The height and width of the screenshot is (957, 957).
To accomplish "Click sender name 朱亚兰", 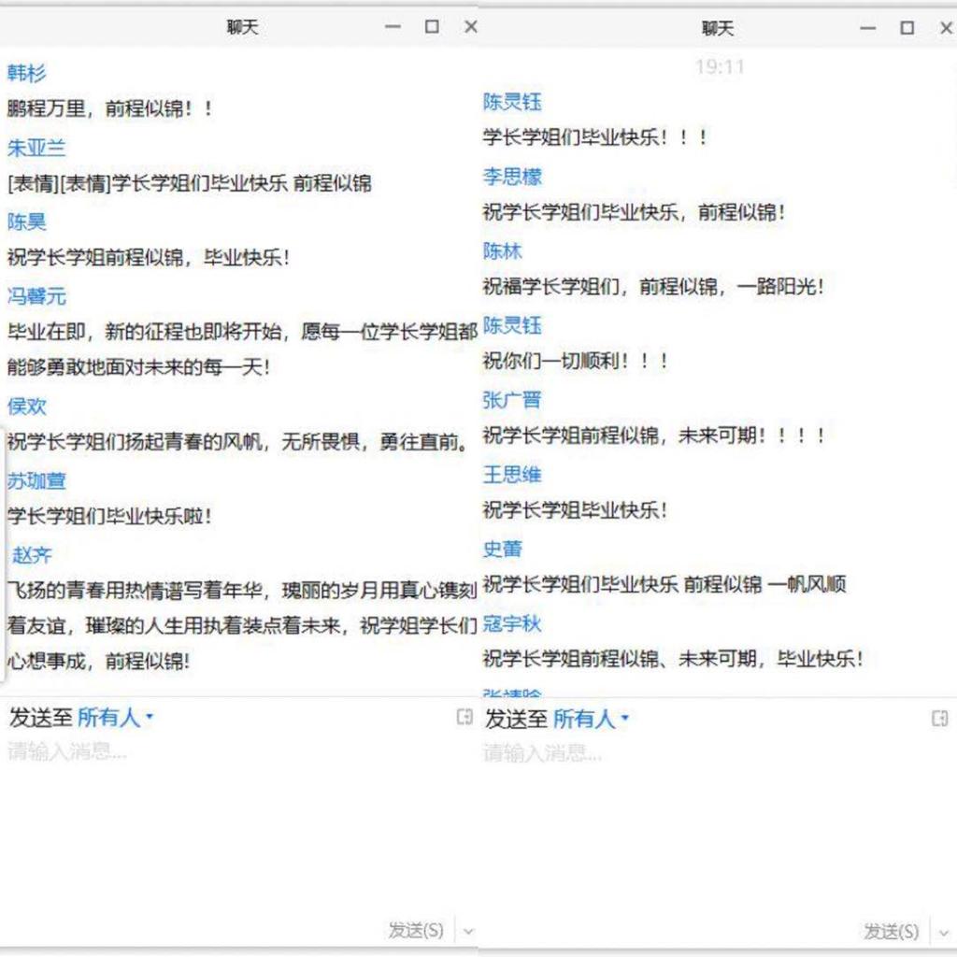I will [x=36, y=148].
